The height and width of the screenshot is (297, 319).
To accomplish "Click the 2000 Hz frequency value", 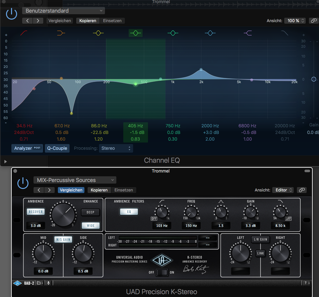I will [210, 126].
